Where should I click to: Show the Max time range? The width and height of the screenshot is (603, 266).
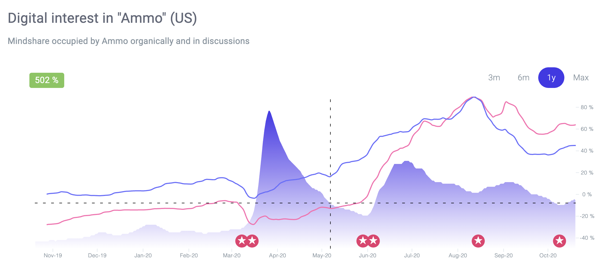coord(581,78)
